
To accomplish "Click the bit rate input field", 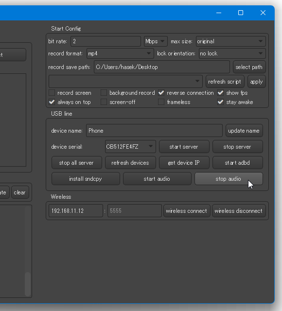I will tap(106, 41).
